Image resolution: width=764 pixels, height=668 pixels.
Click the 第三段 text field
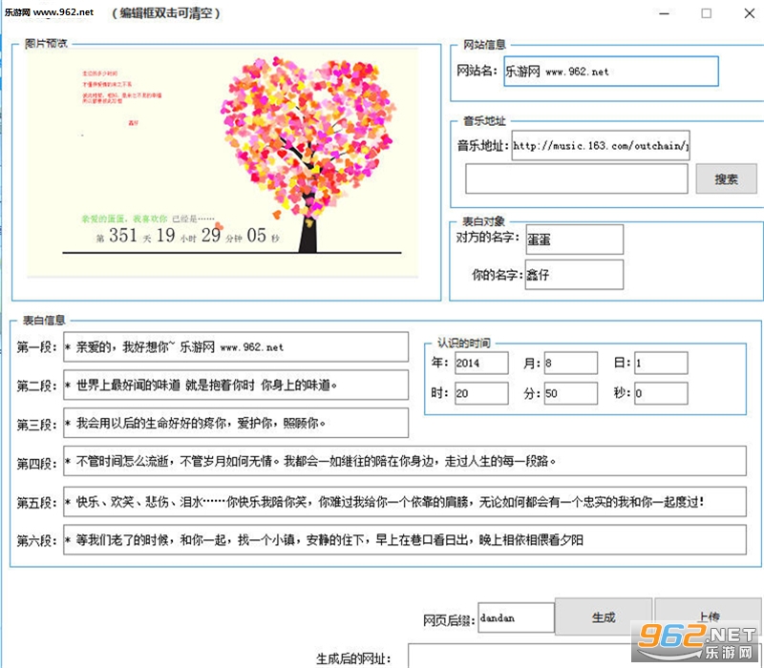[236, 423]
